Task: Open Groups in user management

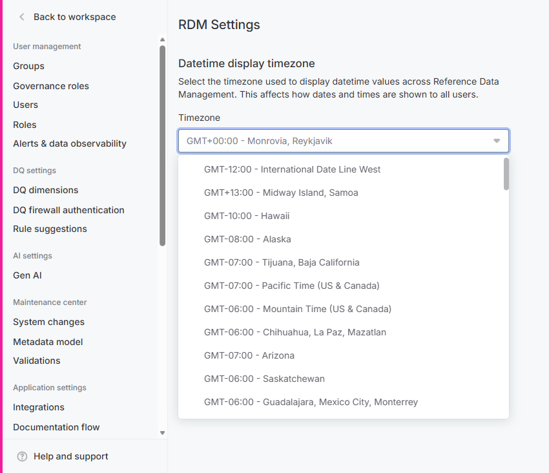Action: [x=28, y=66]
